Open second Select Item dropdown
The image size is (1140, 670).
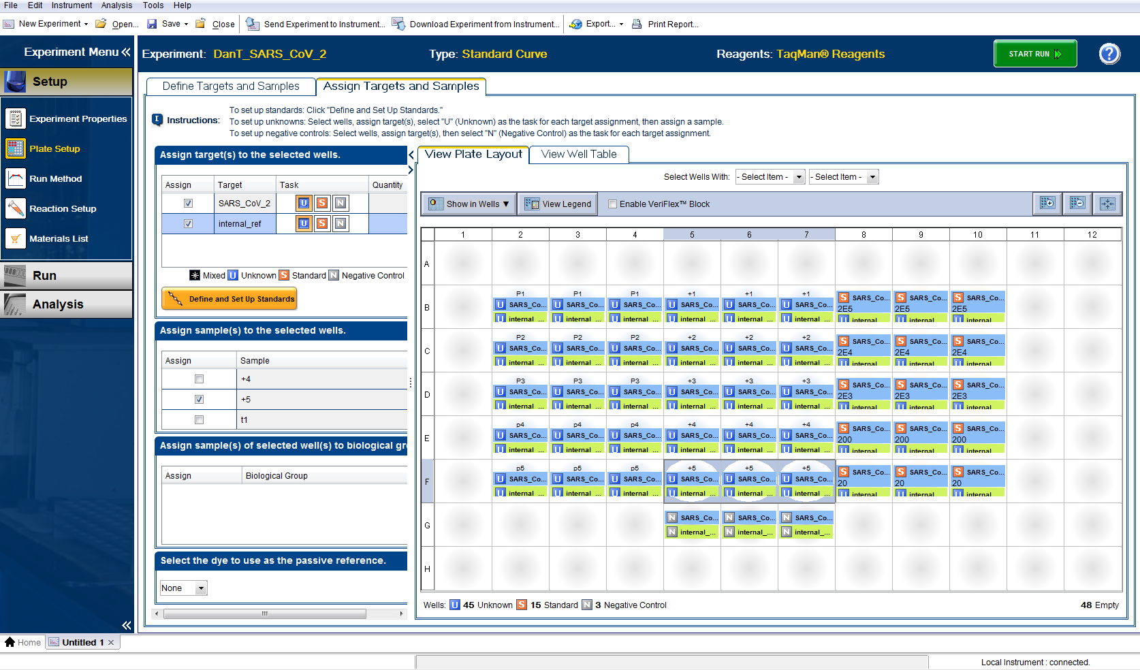(x=844, y=177)
